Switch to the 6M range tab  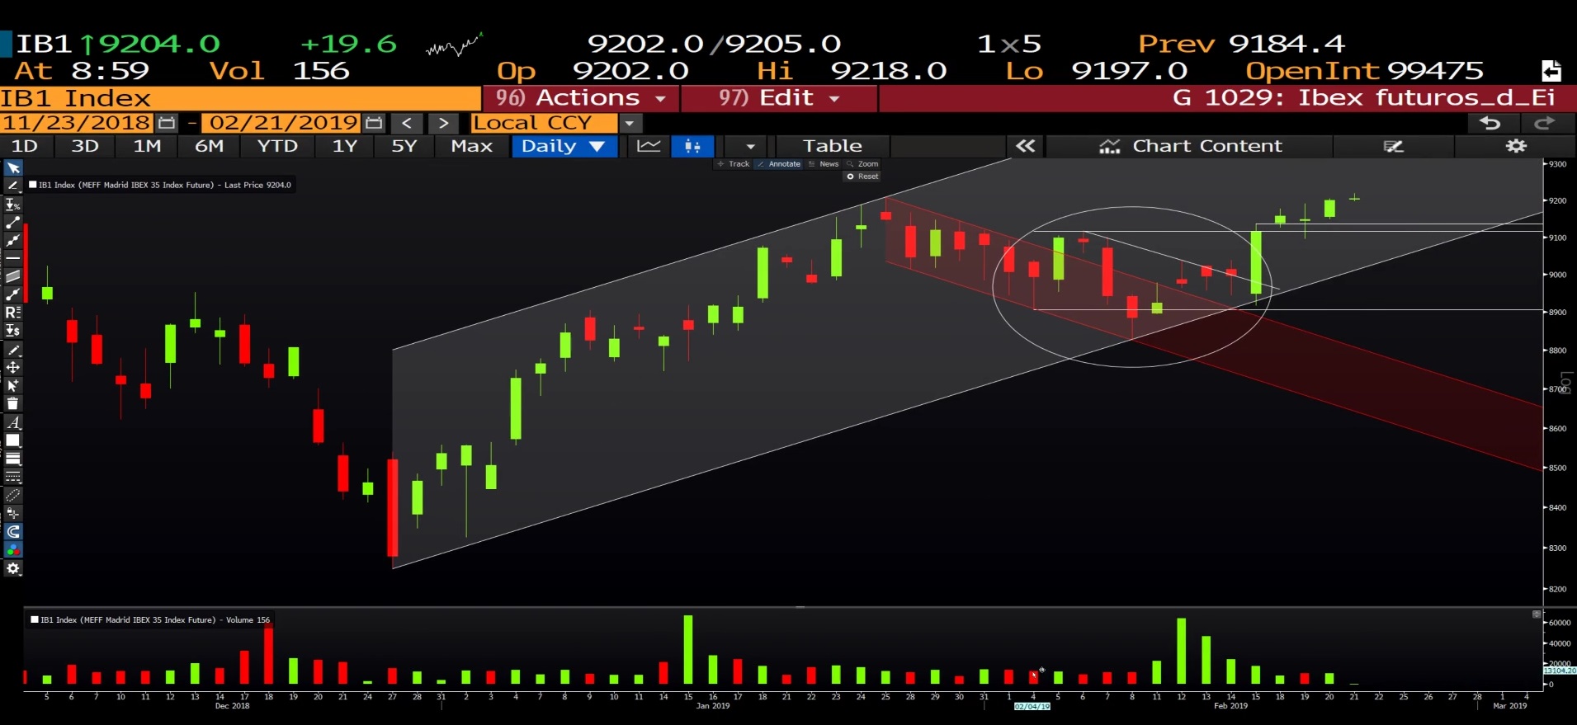tap(209, 146)
